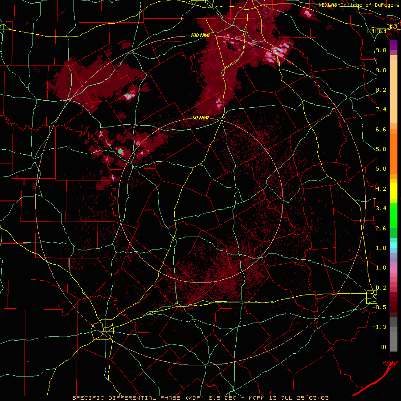Click the bright green segment of the color scale
401x401 pixels.
pyautogui.click(x=393, y=215)
